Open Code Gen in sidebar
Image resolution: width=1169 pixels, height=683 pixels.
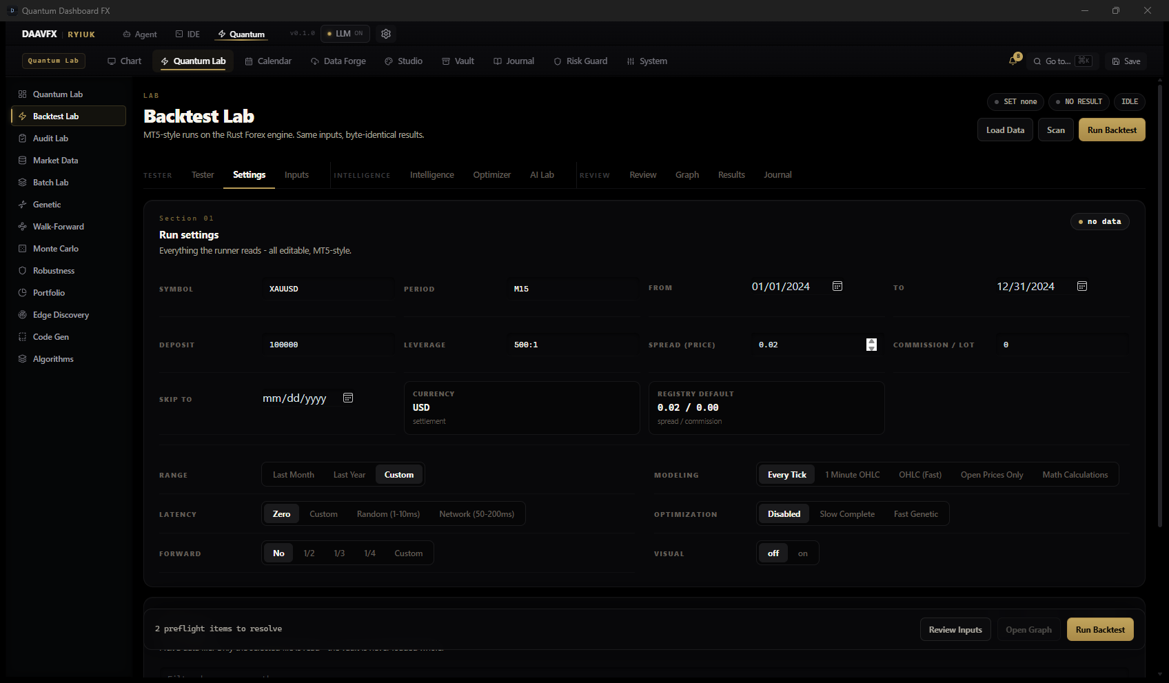(x=69, y=337)
